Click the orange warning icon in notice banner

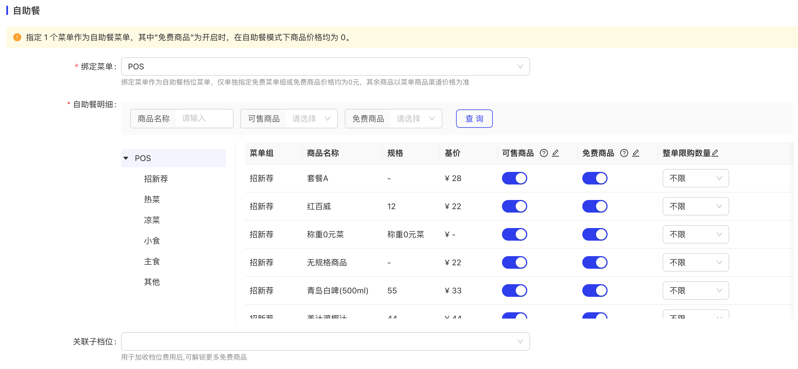(17, 38)
